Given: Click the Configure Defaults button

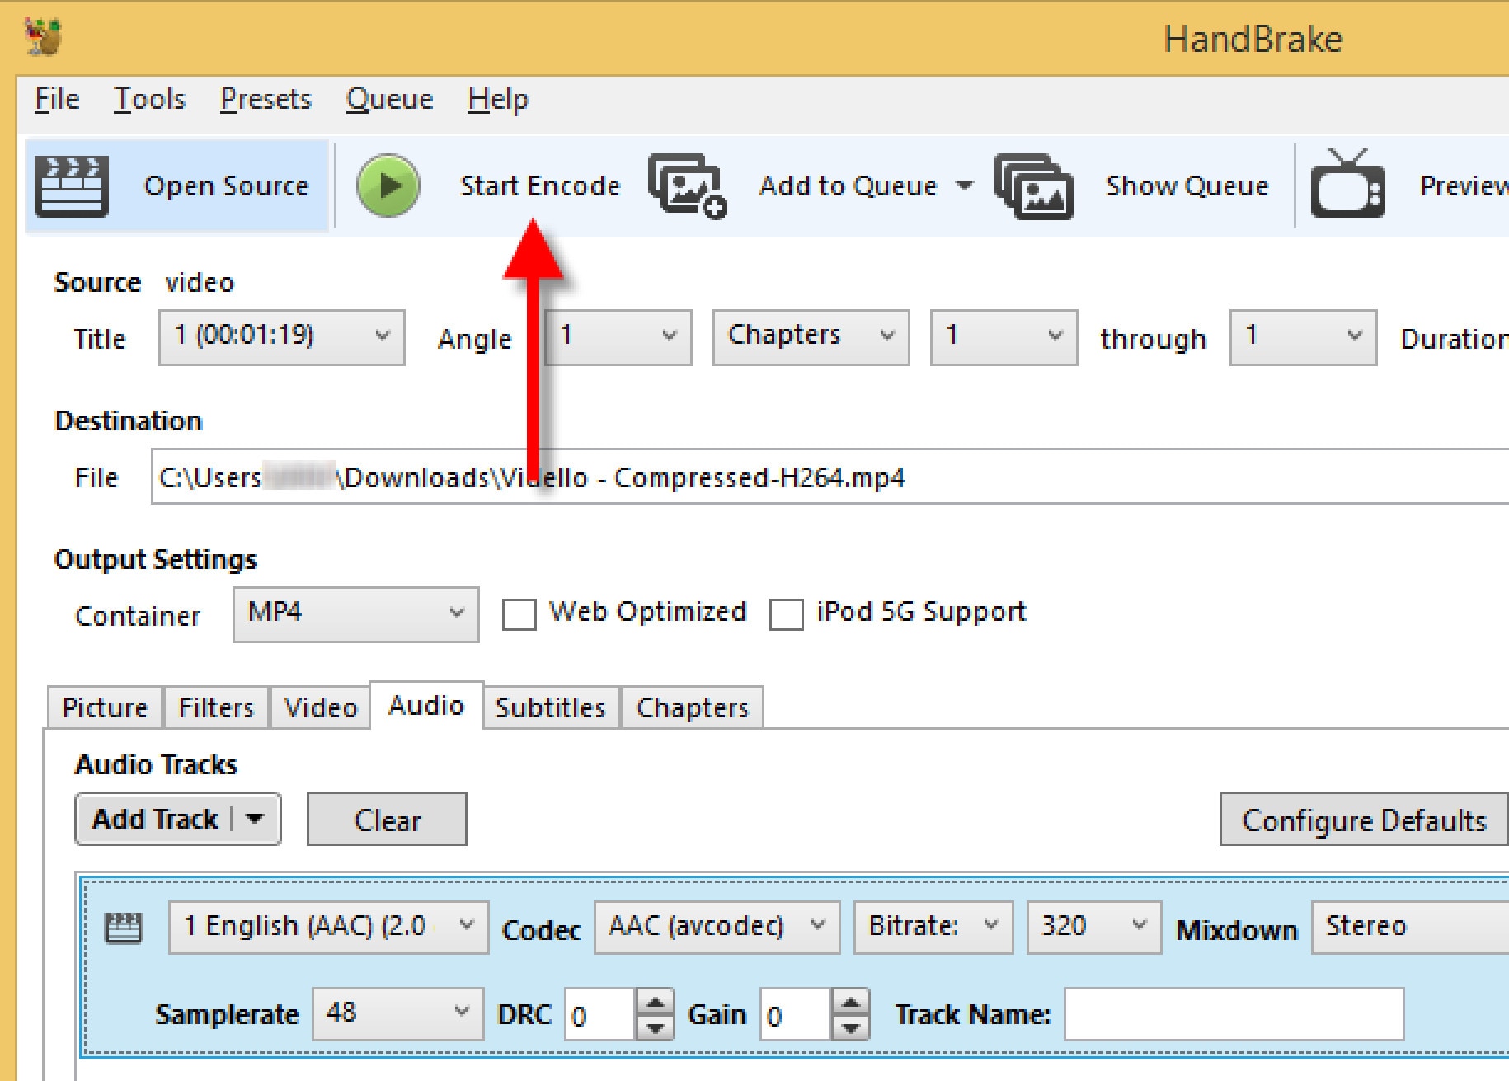Looking at the screenshot, I should click(x=1365, y=819).
